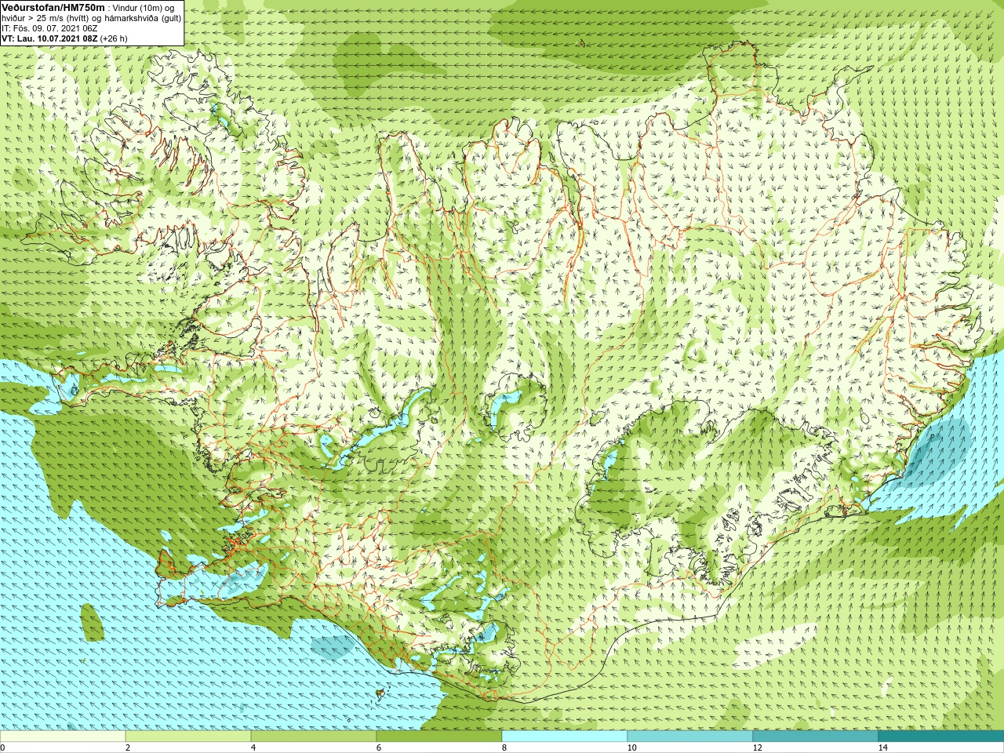Click the legend scale label '14'

click(x=882, y=748)
